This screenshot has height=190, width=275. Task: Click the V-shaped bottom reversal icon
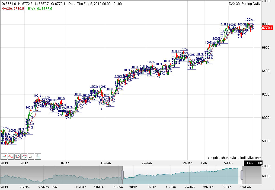[x=17, y=156]
